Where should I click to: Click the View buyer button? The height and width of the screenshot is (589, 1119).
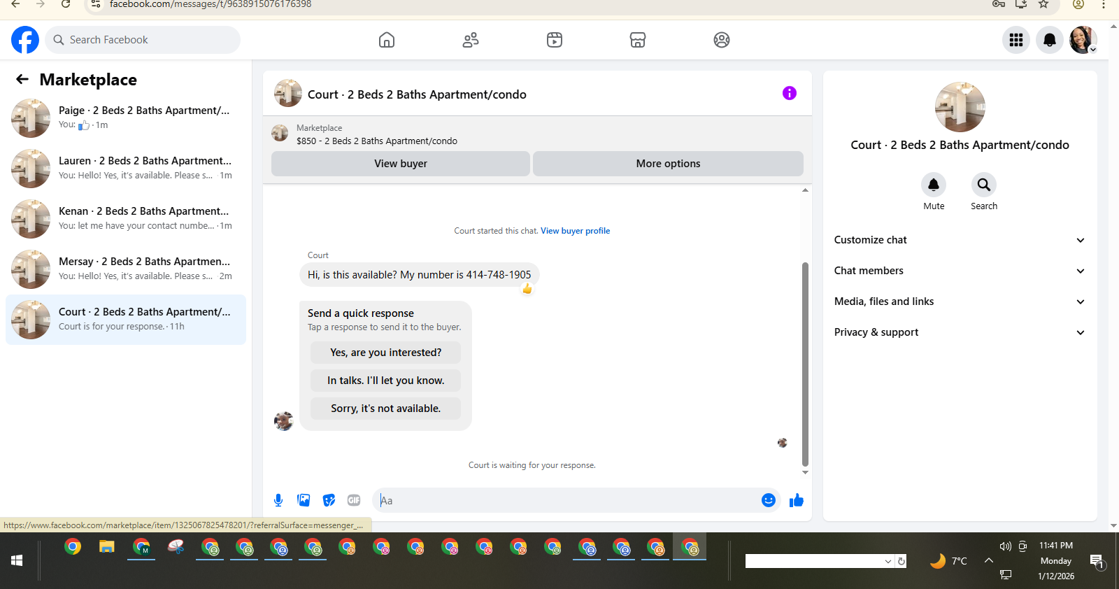point(401,164)
